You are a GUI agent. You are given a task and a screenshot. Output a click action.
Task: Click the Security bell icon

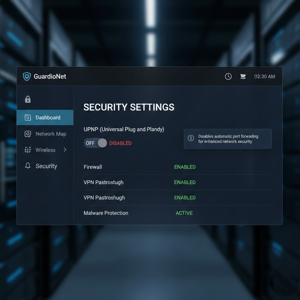tap(28, 166)
